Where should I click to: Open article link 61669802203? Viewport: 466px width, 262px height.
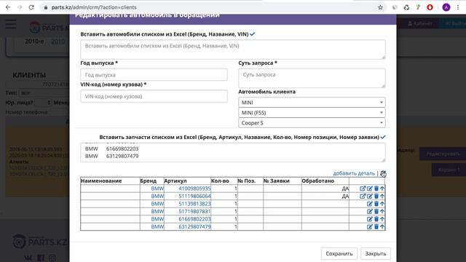194,219
